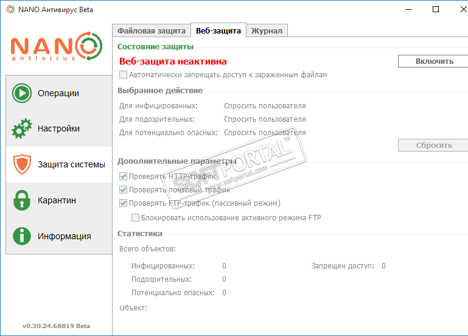The width and height of the screenshot is (468, 336).
Task: Maximize the NANO Антивирус window
Action: click(436, 10)
